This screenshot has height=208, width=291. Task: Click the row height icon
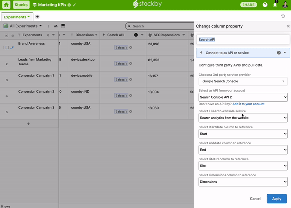coord(63,26)
